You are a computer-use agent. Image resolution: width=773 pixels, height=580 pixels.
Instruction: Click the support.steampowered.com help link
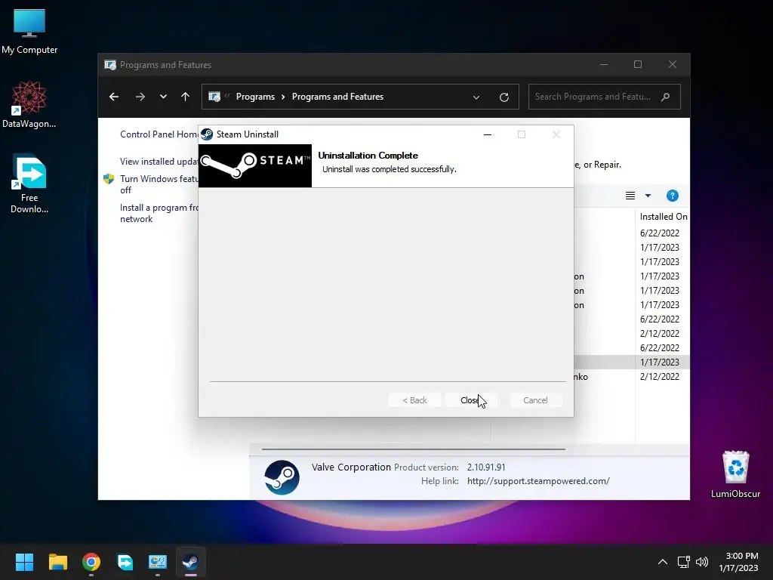coord(538,481)
